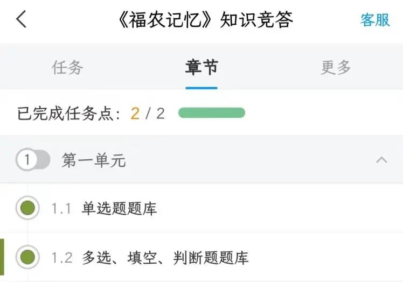
Task: Tap the 1.1 section number
Action: pyautogui.click(x=61, y=208)
